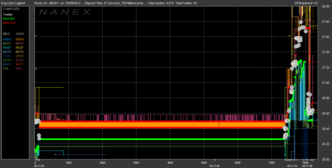This screenshot has height=168, width=332.
Task: Click BOST under the ASKS column
Action: (20, 43)
